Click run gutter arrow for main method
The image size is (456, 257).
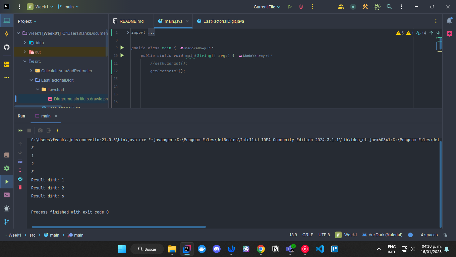pyautogui.click(x=122, y=56)
